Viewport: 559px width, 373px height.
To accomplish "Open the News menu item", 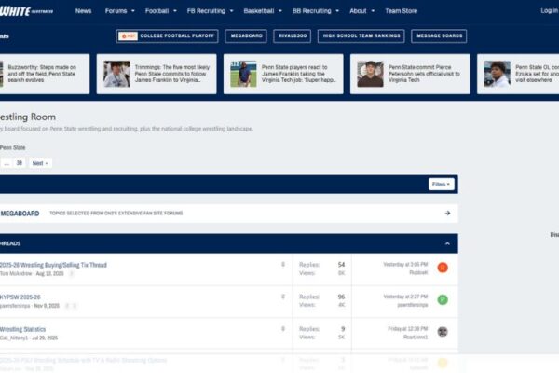I will (x=83, y=11).
